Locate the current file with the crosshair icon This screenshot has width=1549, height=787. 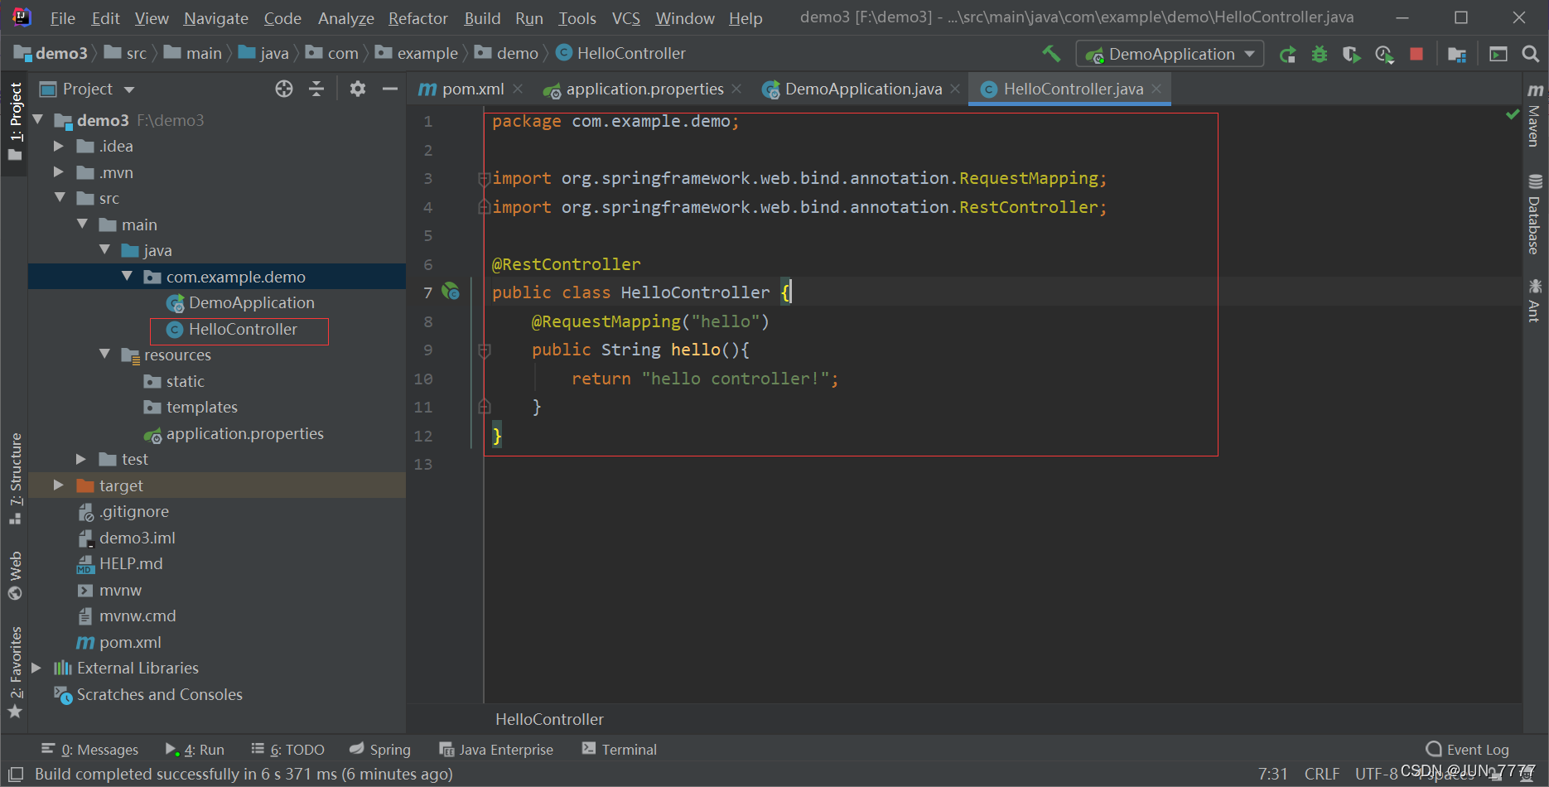point(284,89)
